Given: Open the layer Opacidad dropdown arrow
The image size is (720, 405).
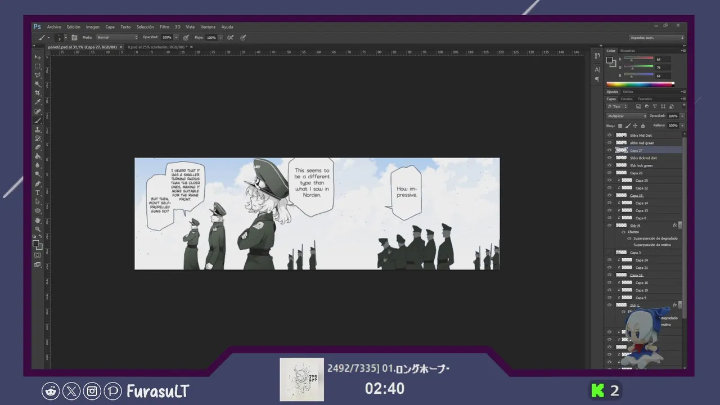Looking at the screenshot, I should coord(682,116).
